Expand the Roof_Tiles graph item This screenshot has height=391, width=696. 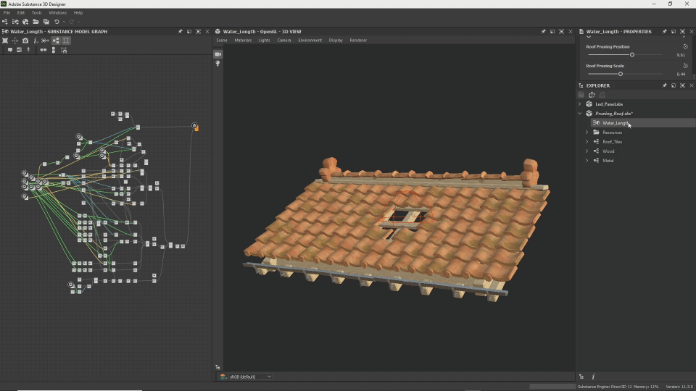point(587,142)
